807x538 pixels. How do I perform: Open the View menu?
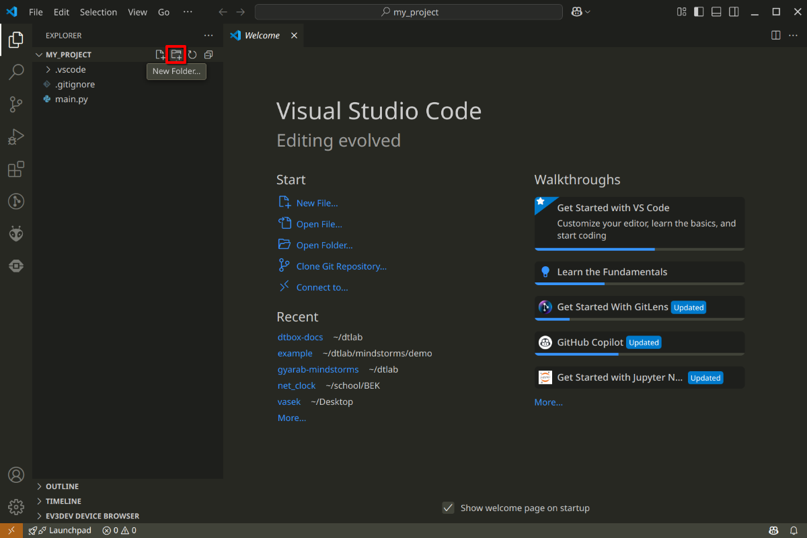pyautogui.click(x=137, y=12)
